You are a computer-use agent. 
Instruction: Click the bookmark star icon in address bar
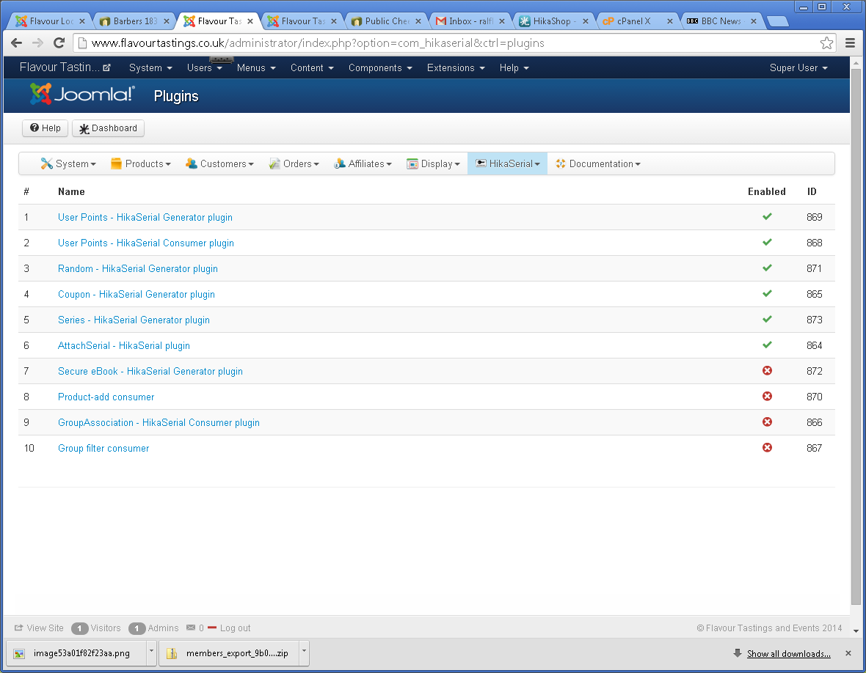[x=826, y=43]
